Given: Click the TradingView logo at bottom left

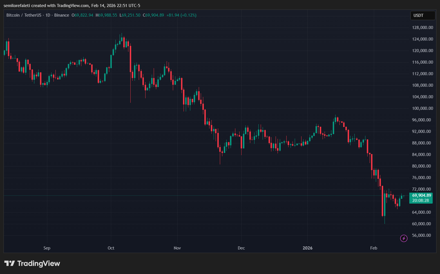Looking at the screenshot, I should point(32,264).
